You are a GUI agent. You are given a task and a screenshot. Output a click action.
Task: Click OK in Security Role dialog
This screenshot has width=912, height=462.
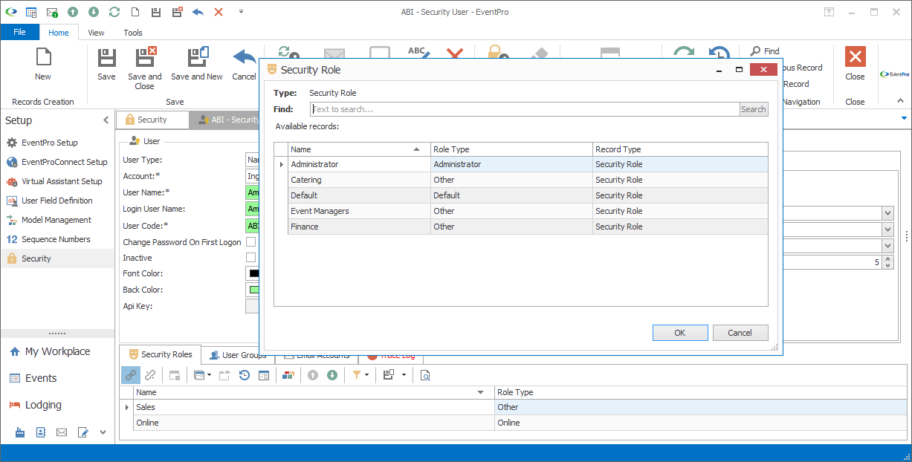click(680, 333)
